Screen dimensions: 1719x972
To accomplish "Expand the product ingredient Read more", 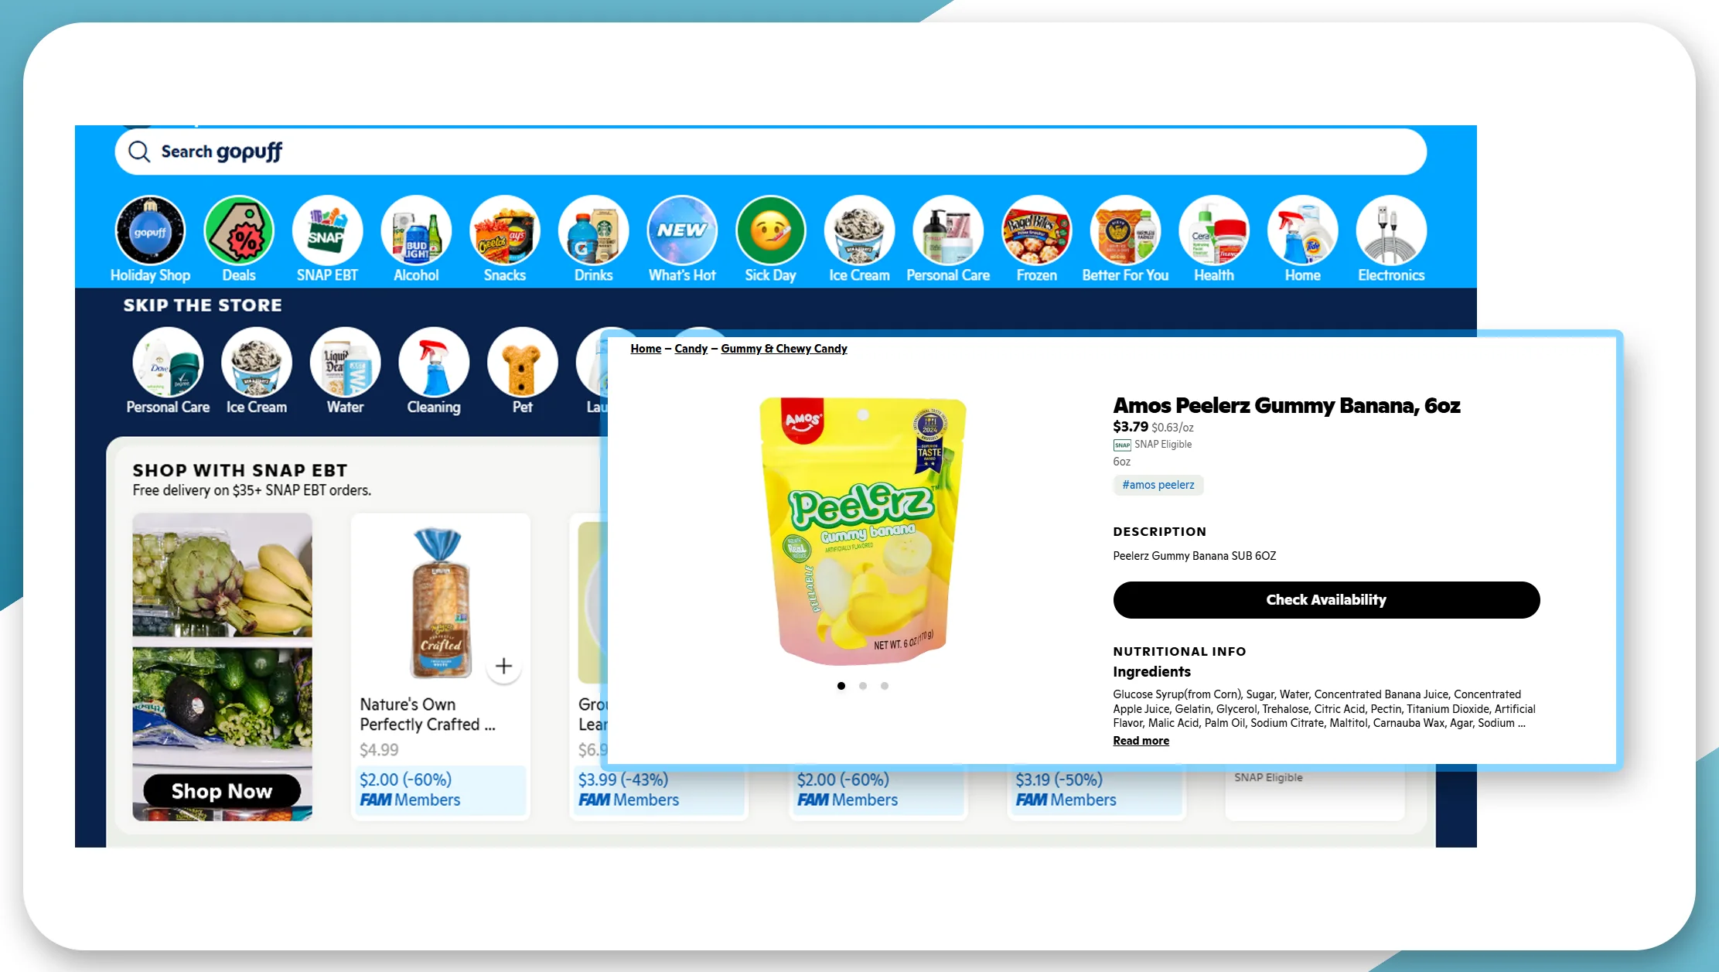I will pyautogui.click(x=1141, y=741).
